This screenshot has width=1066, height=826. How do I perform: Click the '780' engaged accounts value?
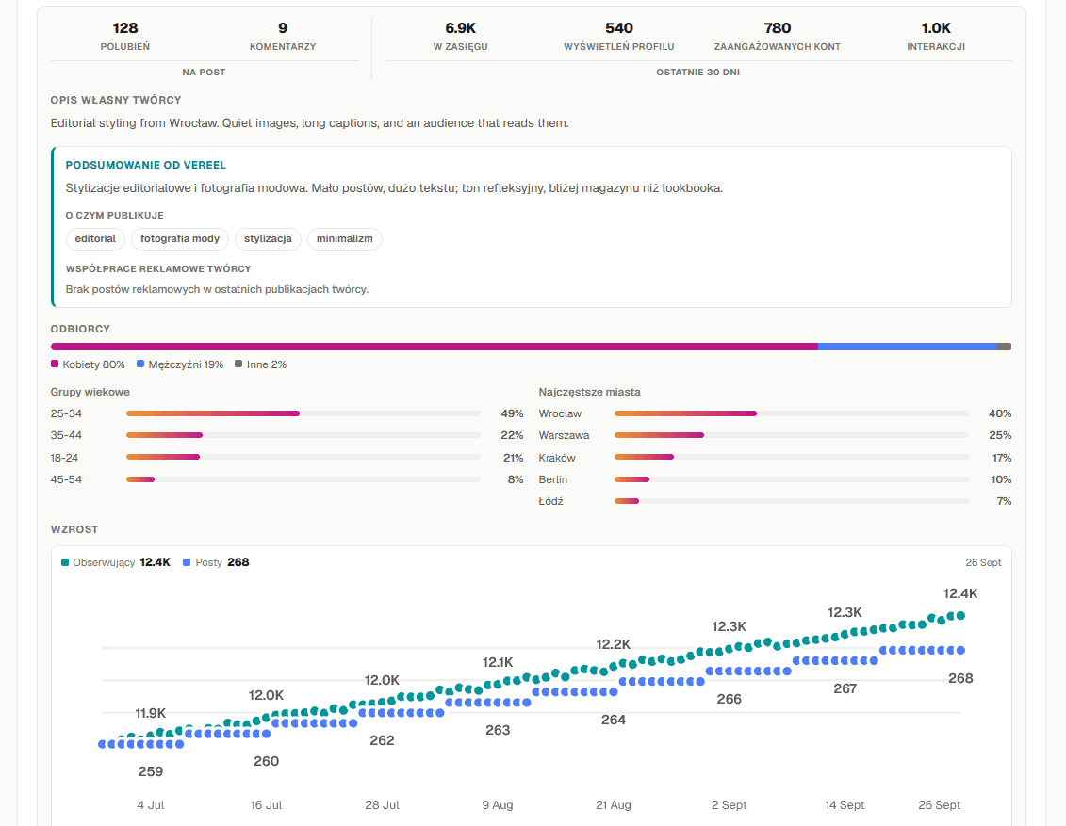(777, 28)
